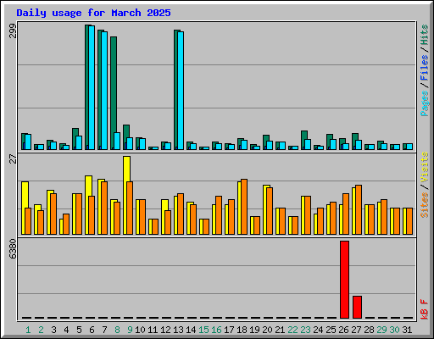Viewport: 434px width, 339px height.
Task: Click the 27 scale value of visits chart
Action: tap(13, 159)
